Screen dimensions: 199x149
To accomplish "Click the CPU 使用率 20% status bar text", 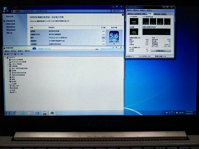I will click(145, 56).
